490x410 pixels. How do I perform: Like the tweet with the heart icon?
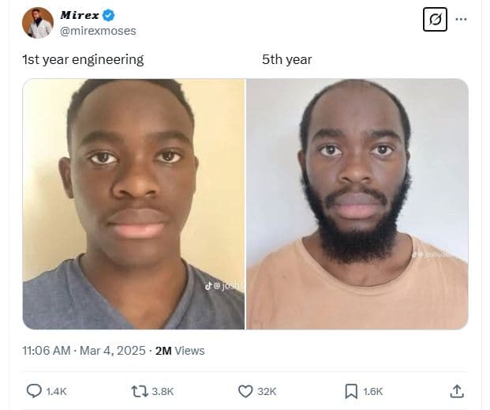pos(245,391)
